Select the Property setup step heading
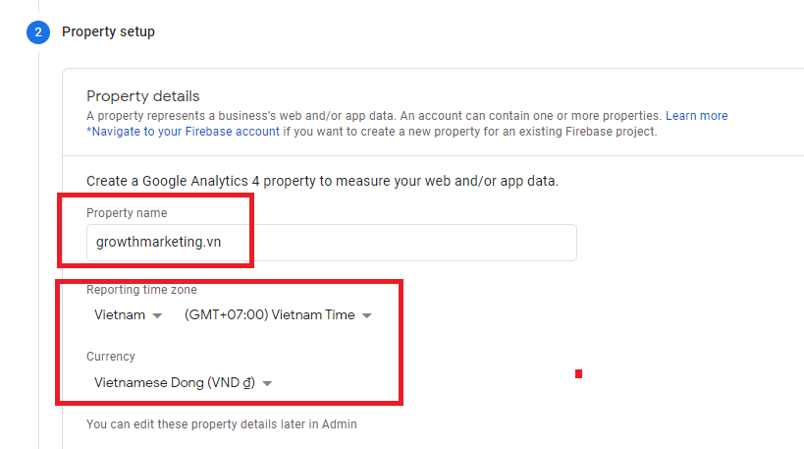The height and width of the screenshot is (449, 804). (x=108, y=31)
